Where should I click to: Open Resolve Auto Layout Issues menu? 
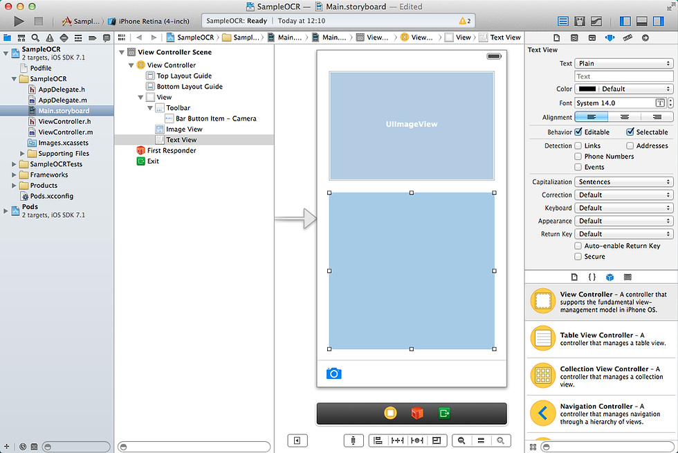[x=416, y=441]
